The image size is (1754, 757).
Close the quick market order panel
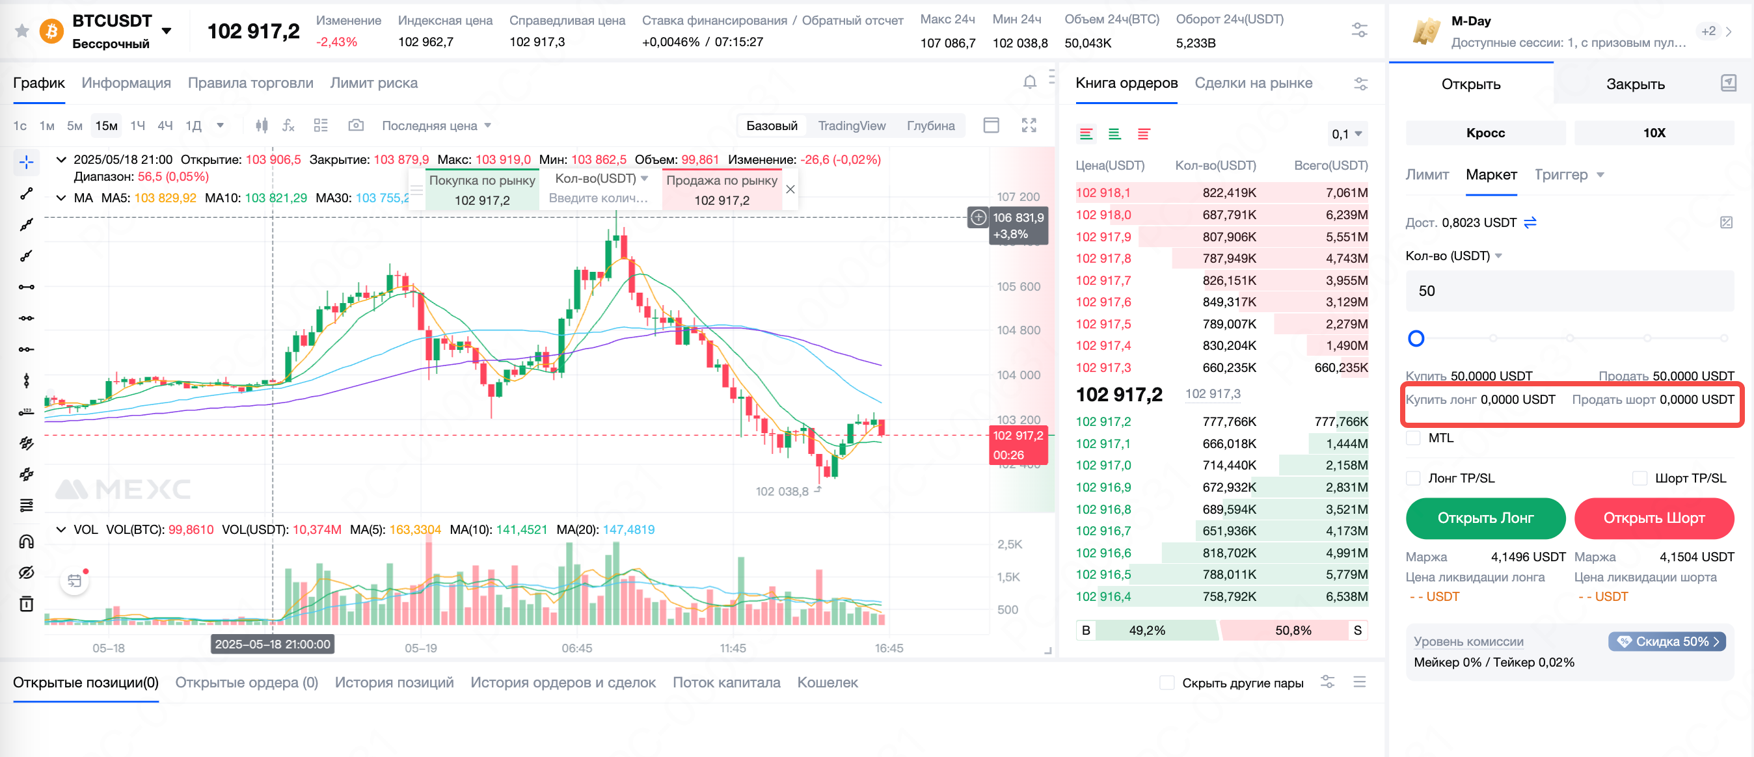pyautogui.click(x=790, y=189)
